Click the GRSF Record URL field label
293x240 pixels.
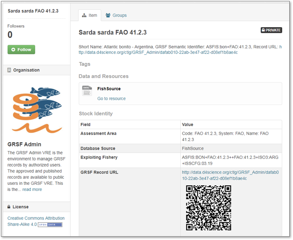pyautogui.click(x=99, y=172)
